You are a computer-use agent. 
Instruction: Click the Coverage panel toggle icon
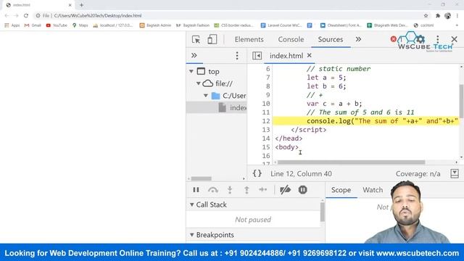(x=455, y=173)
